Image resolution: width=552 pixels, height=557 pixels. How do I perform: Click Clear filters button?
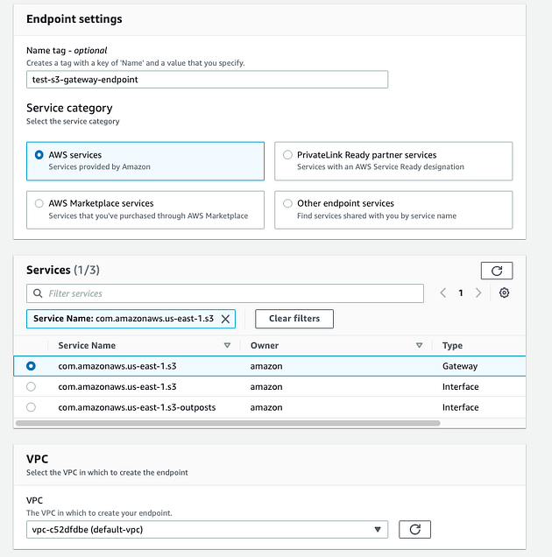point(294,319)
